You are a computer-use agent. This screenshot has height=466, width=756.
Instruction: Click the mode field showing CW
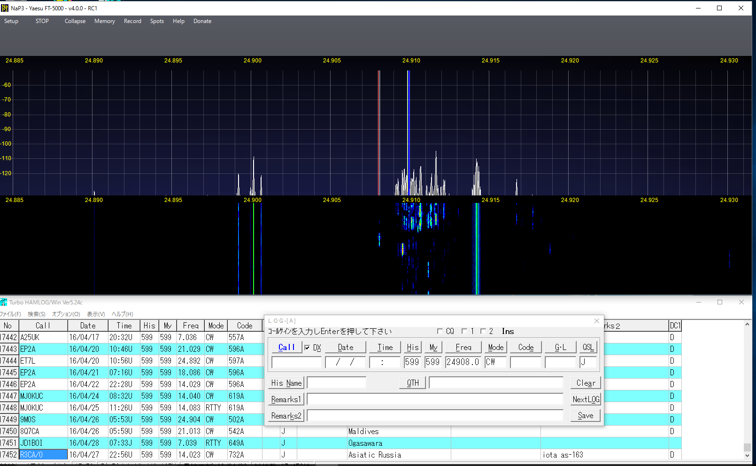[x=496, y=362]
